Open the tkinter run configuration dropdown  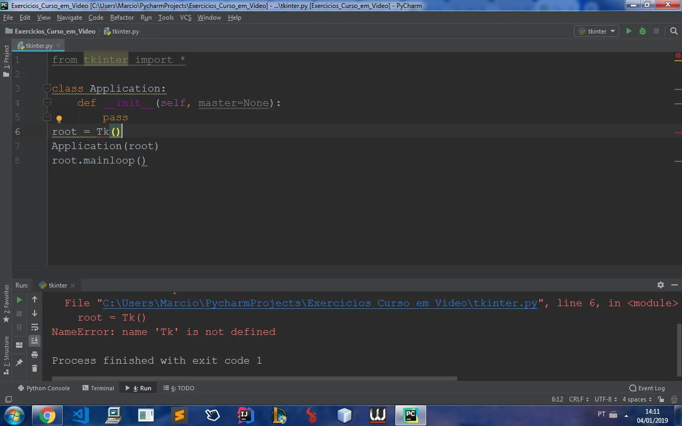(x=597, y=31)
